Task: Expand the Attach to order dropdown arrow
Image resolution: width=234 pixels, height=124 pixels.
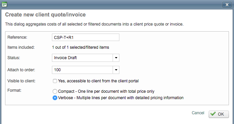Action: coord(116,70)
